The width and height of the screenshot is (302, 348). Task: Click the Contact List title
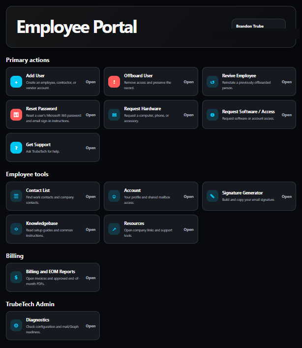click(38, 190)
